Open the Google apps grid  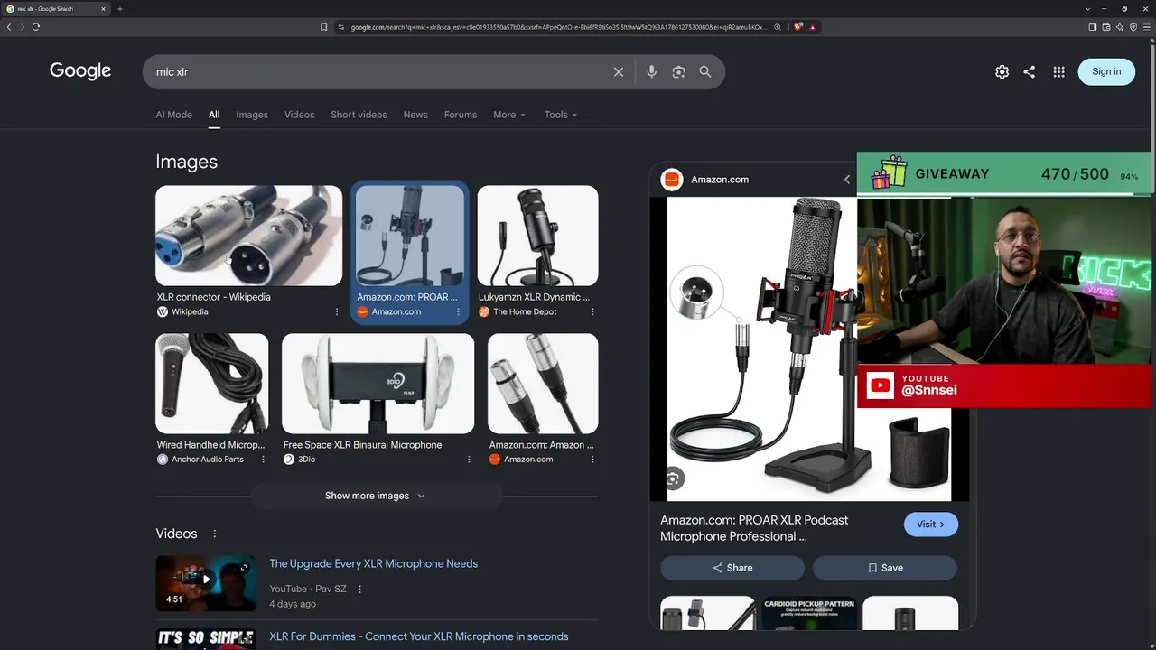pos(1059,72)
